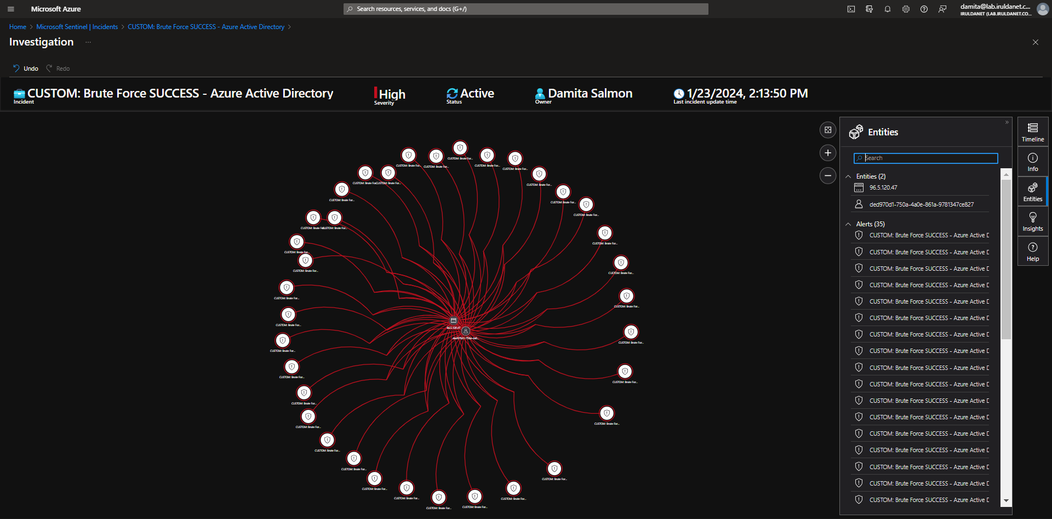Open the Help question mark in top bar
The image size is (1052, 519).
tap(924, 9)
